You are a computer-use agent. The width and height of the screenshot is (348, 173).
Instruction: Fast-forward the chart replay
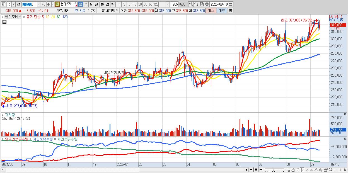(260, 170)
